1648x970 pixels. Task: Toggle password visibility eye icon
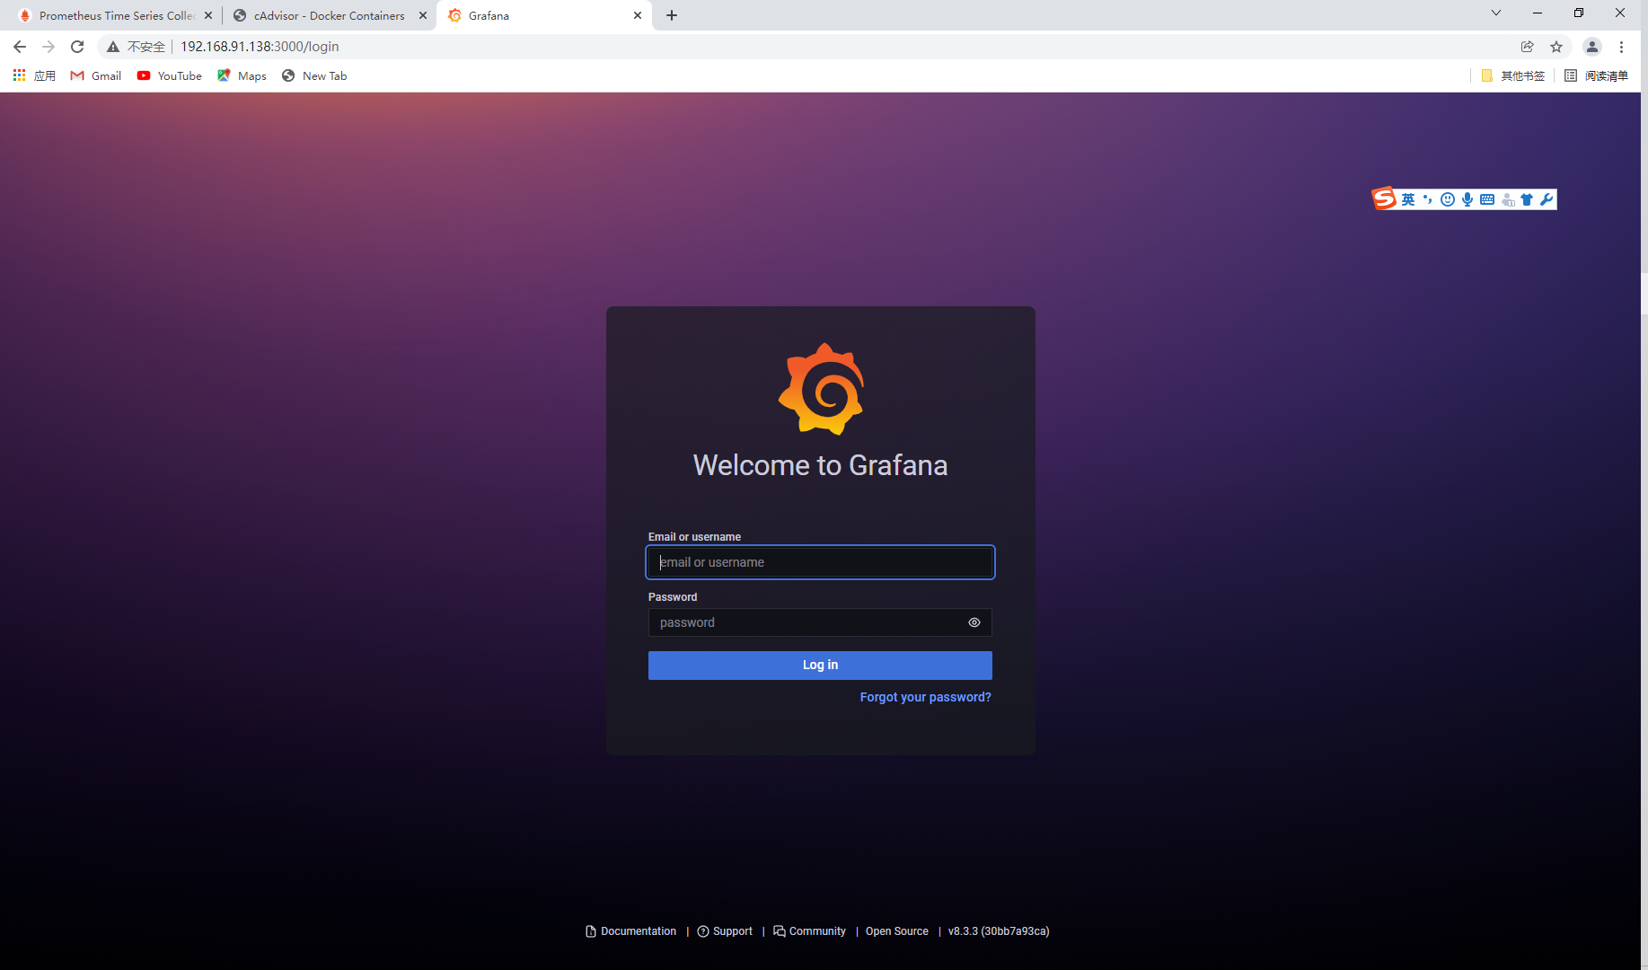(974, 622)
